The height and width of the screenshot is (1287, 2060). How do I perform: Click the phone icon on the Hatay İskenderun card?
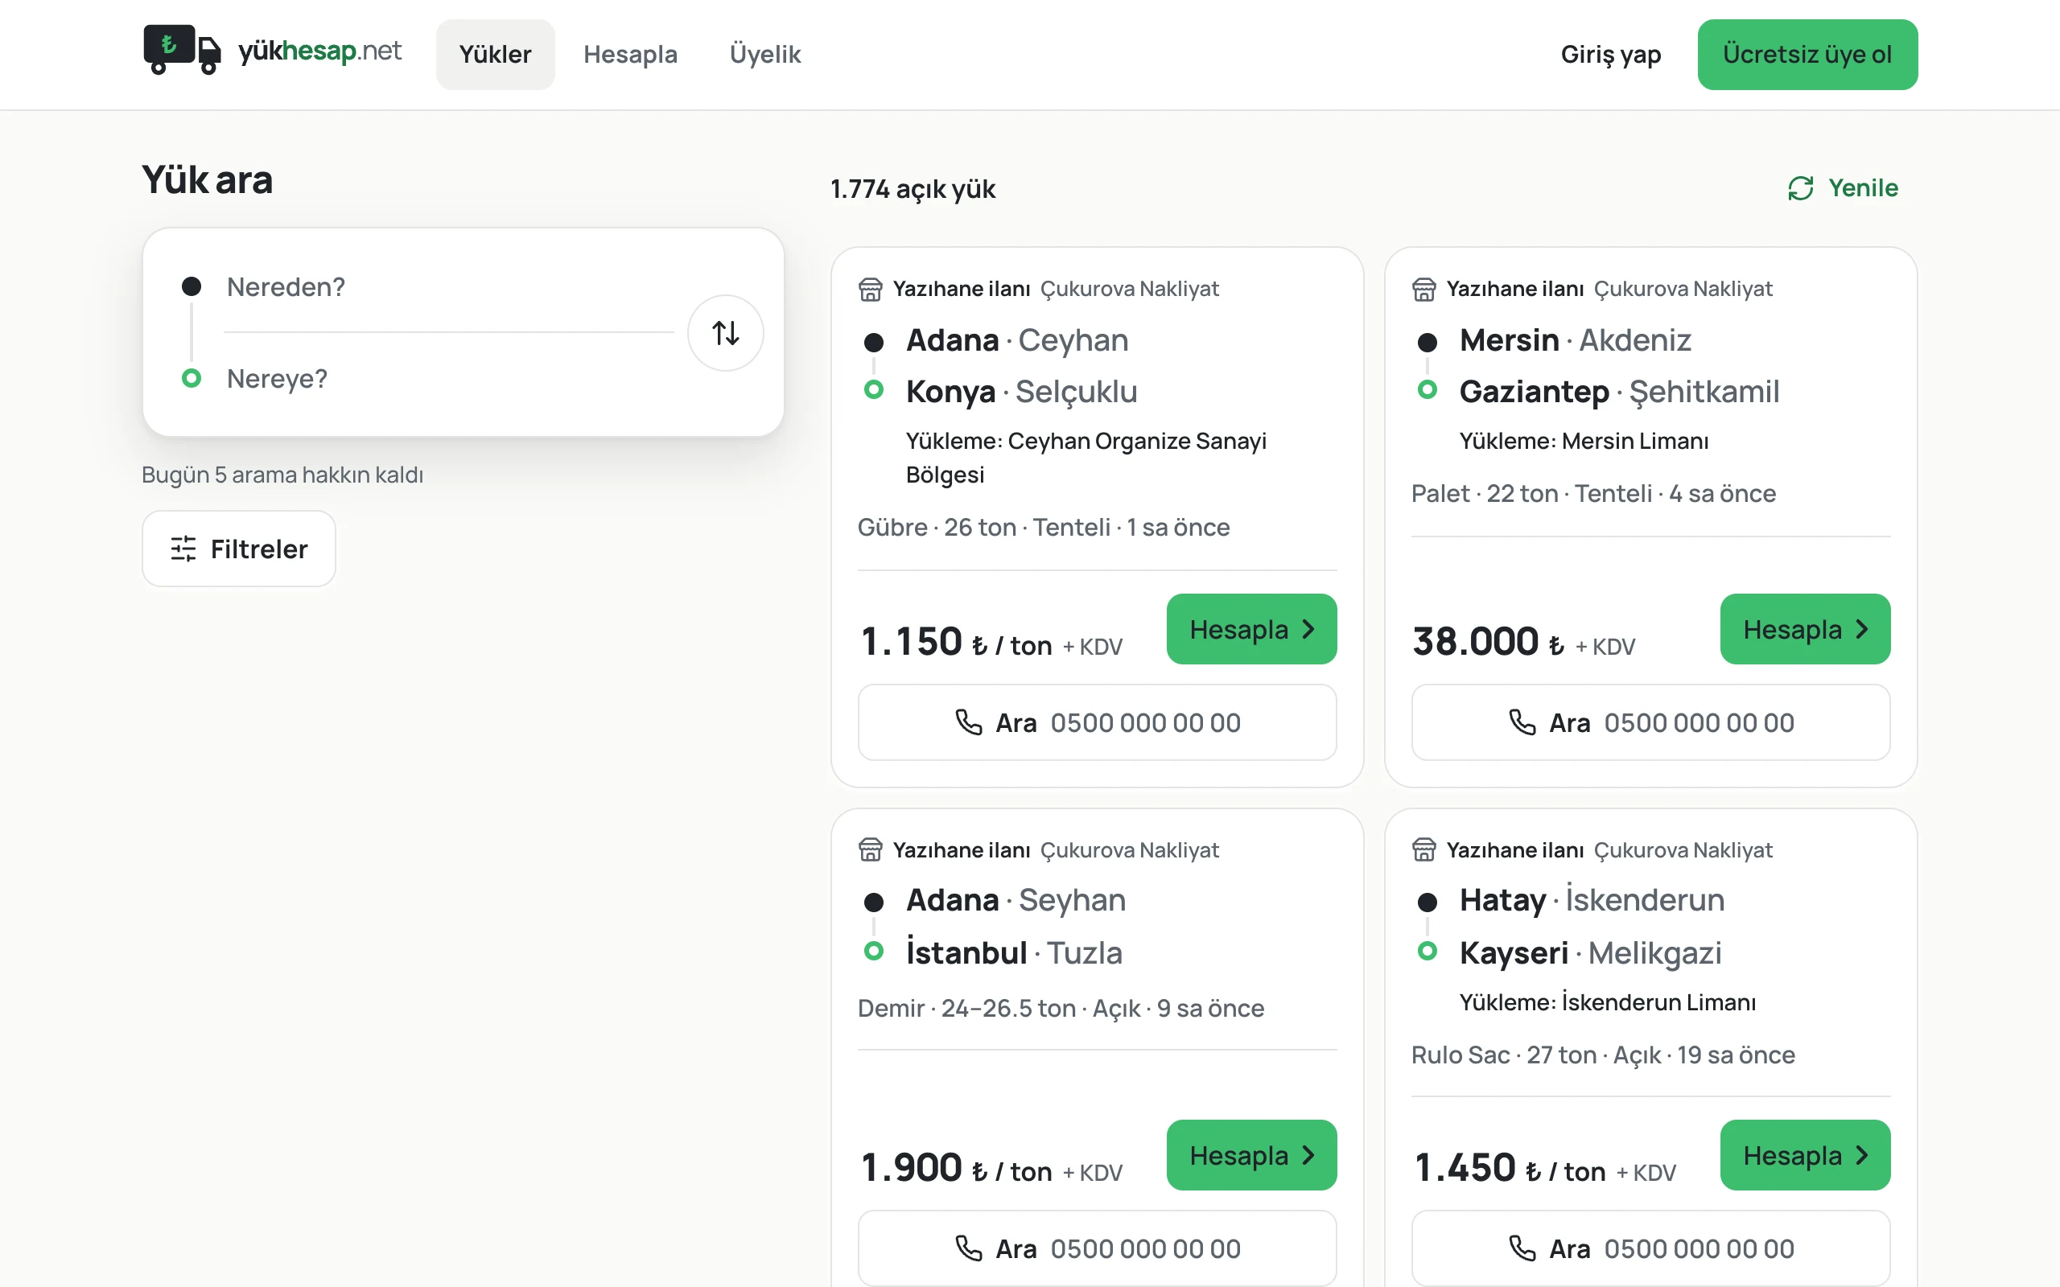1522,1248
